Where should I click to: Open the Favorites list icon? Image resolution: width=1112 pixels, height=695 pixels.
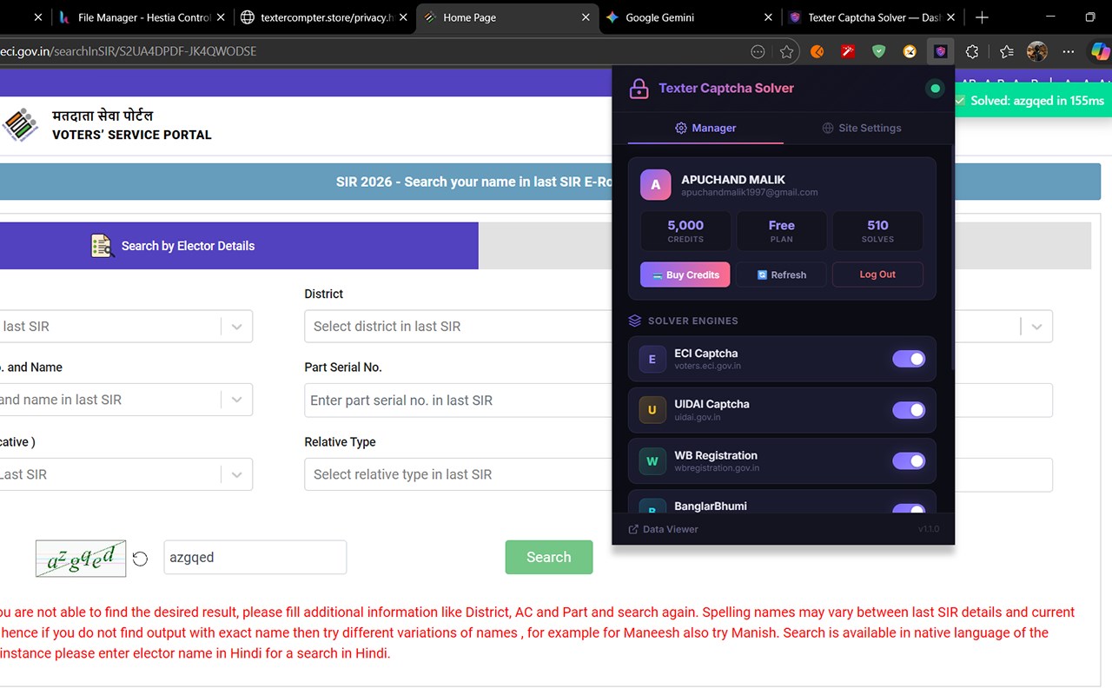(x=1006, y=52)
